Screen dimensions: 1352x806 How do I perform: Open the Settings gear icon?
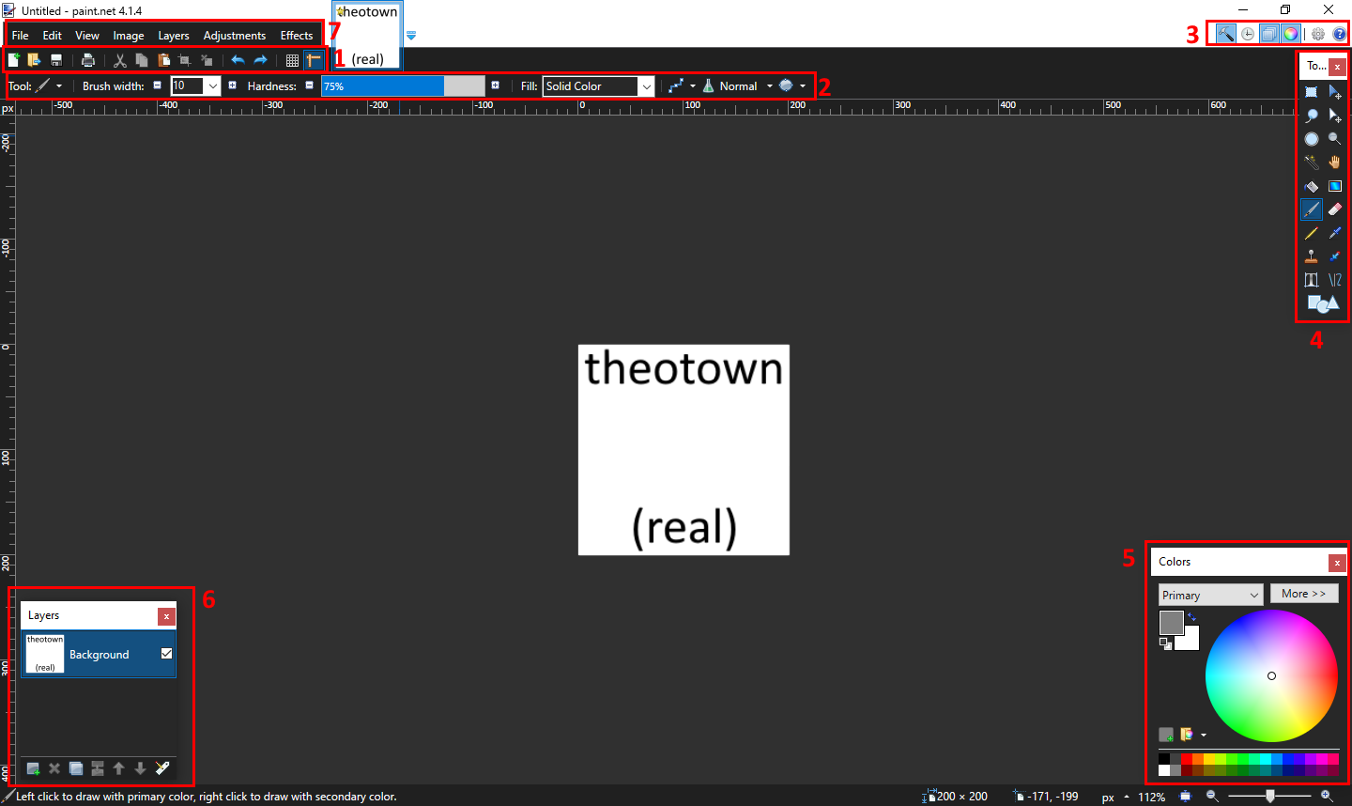pyautogui.click(x=1318, y=34)
